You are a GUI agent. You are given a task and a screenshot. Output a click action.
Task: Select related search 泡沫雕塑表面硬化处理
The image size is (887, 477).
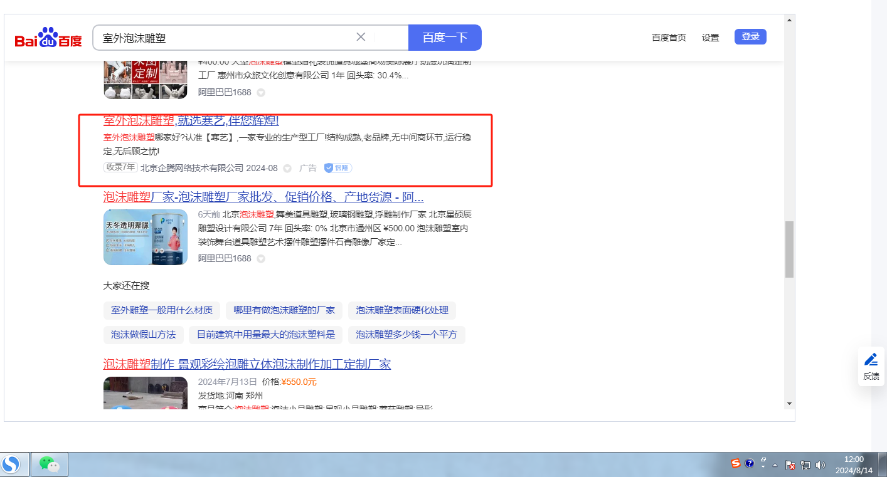(402, 310)
